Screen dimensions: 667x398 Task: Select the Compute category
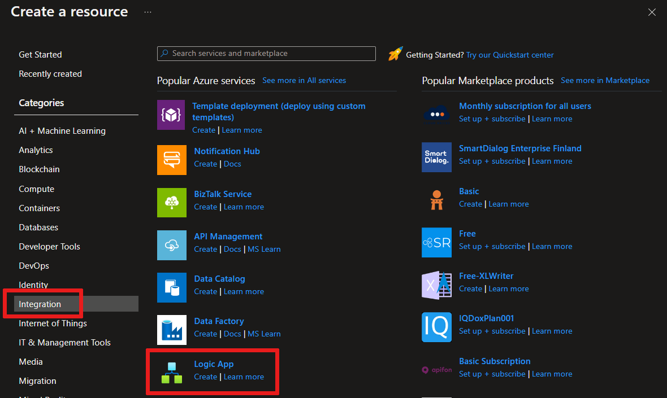tap(37, 189)
